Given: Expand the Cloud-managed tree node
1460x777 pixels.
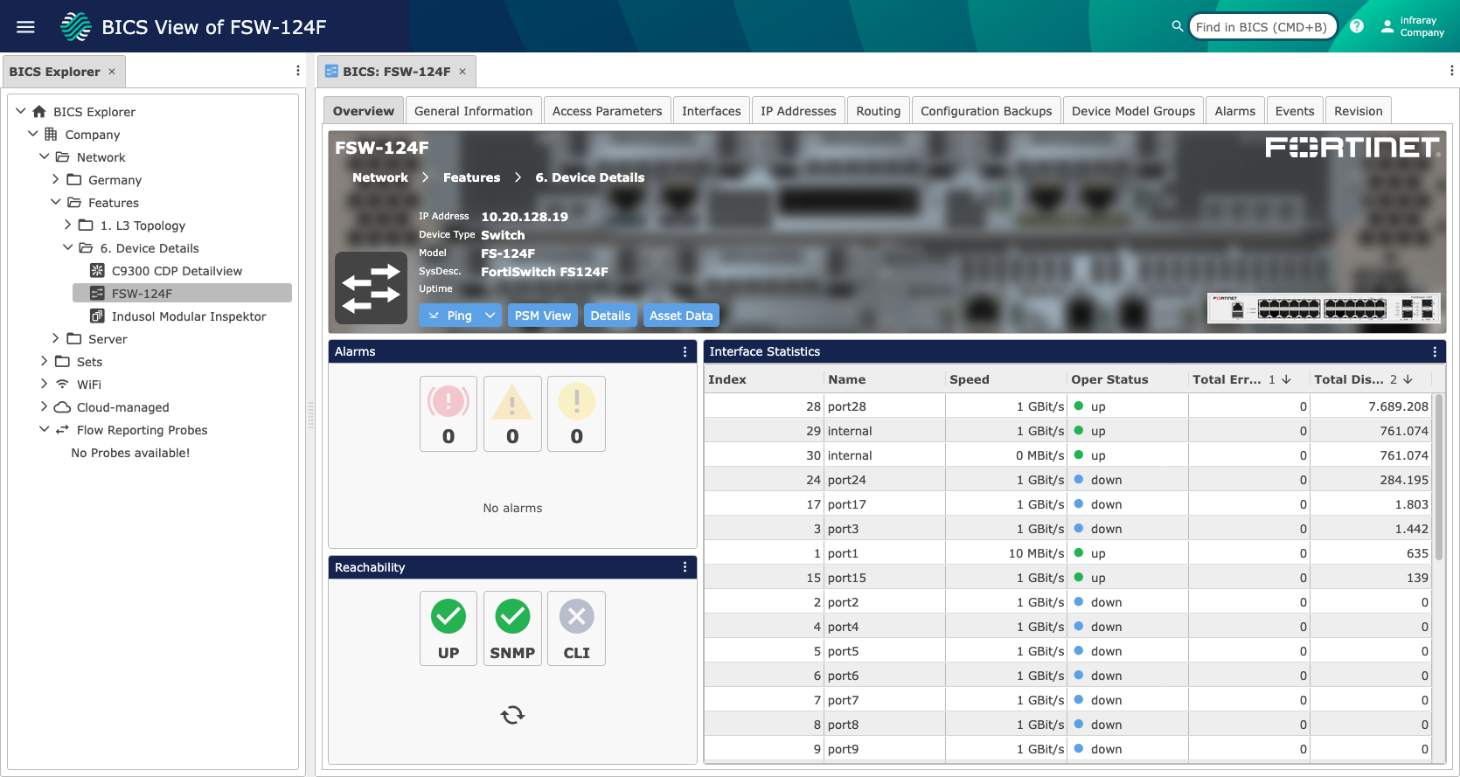Looking at the screenshot, I should tap(45, 406).
